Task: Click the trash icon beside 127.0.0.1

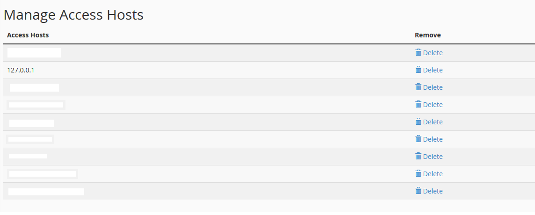Action: point(418,70)
